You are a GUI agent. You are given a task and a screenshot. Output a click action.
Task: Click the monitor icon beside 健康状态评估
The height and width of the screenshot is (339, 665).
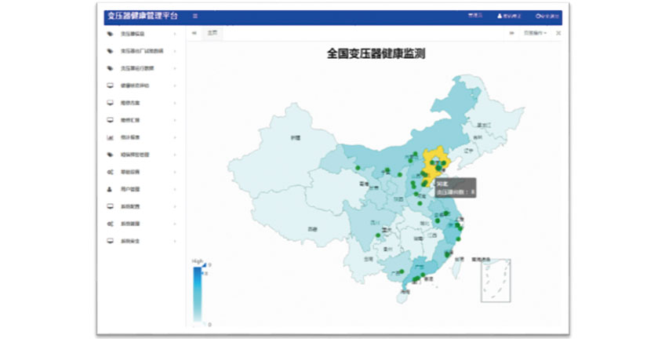[110, 86]
